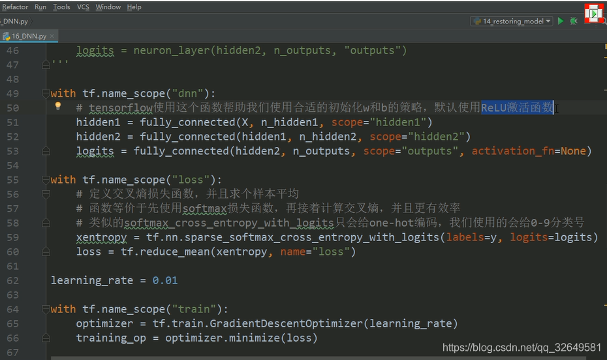Viewport: 607px width, 360px height.
Task: Collapse the tf.name_scope("train") block on line 64
Action: pyautogui.click(x=46, y=309)
